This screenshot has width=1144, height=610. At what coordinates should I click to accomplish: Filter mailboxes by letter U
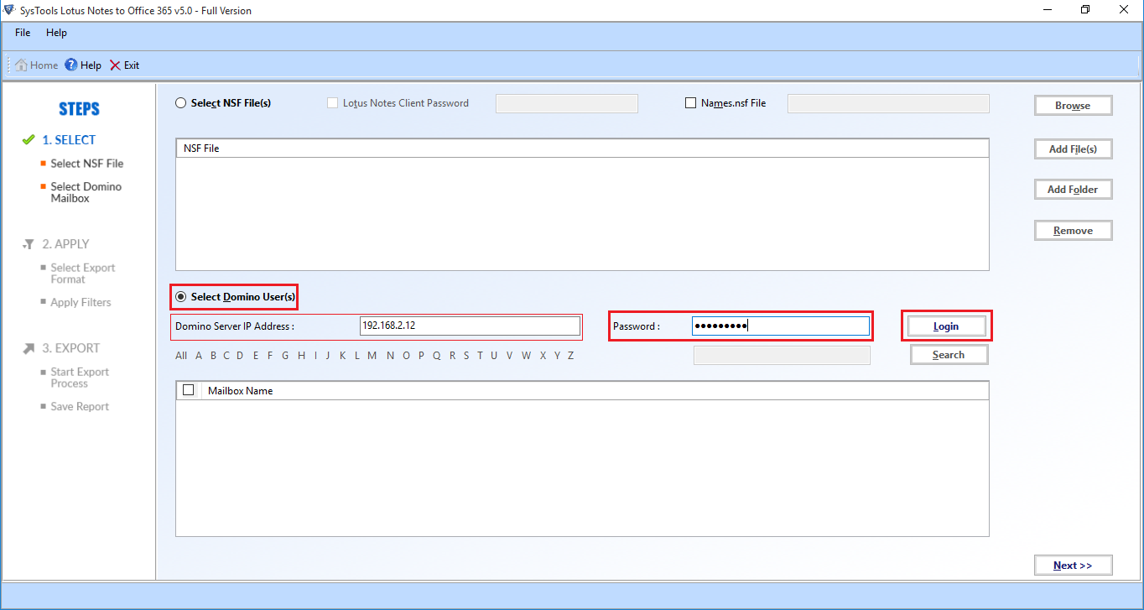point(493,356)
